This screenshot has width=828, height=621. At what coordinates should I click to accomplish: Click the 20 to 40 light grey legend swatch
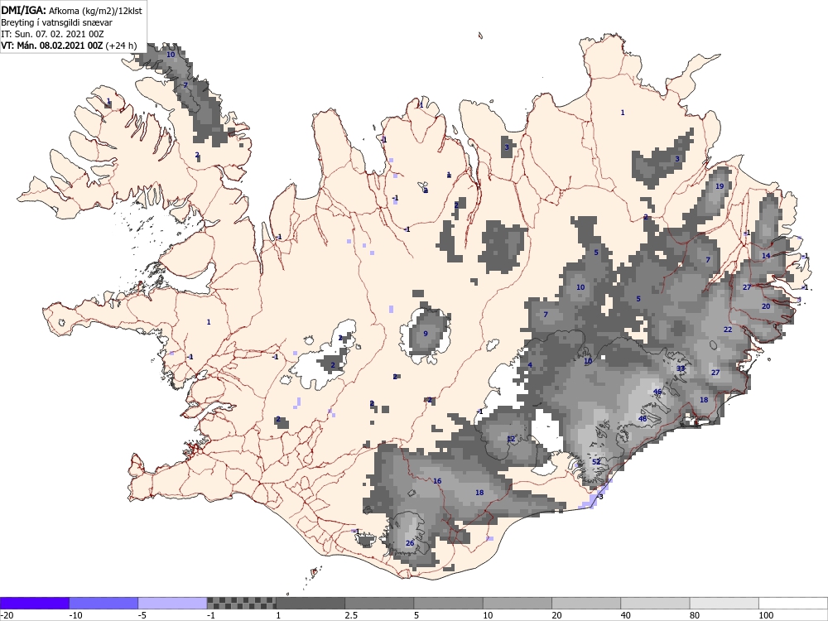(586, 603)
